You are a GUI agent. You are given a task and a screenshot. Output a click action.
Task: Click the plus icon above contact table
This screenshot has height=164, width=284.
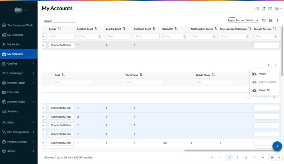[268, 65]
